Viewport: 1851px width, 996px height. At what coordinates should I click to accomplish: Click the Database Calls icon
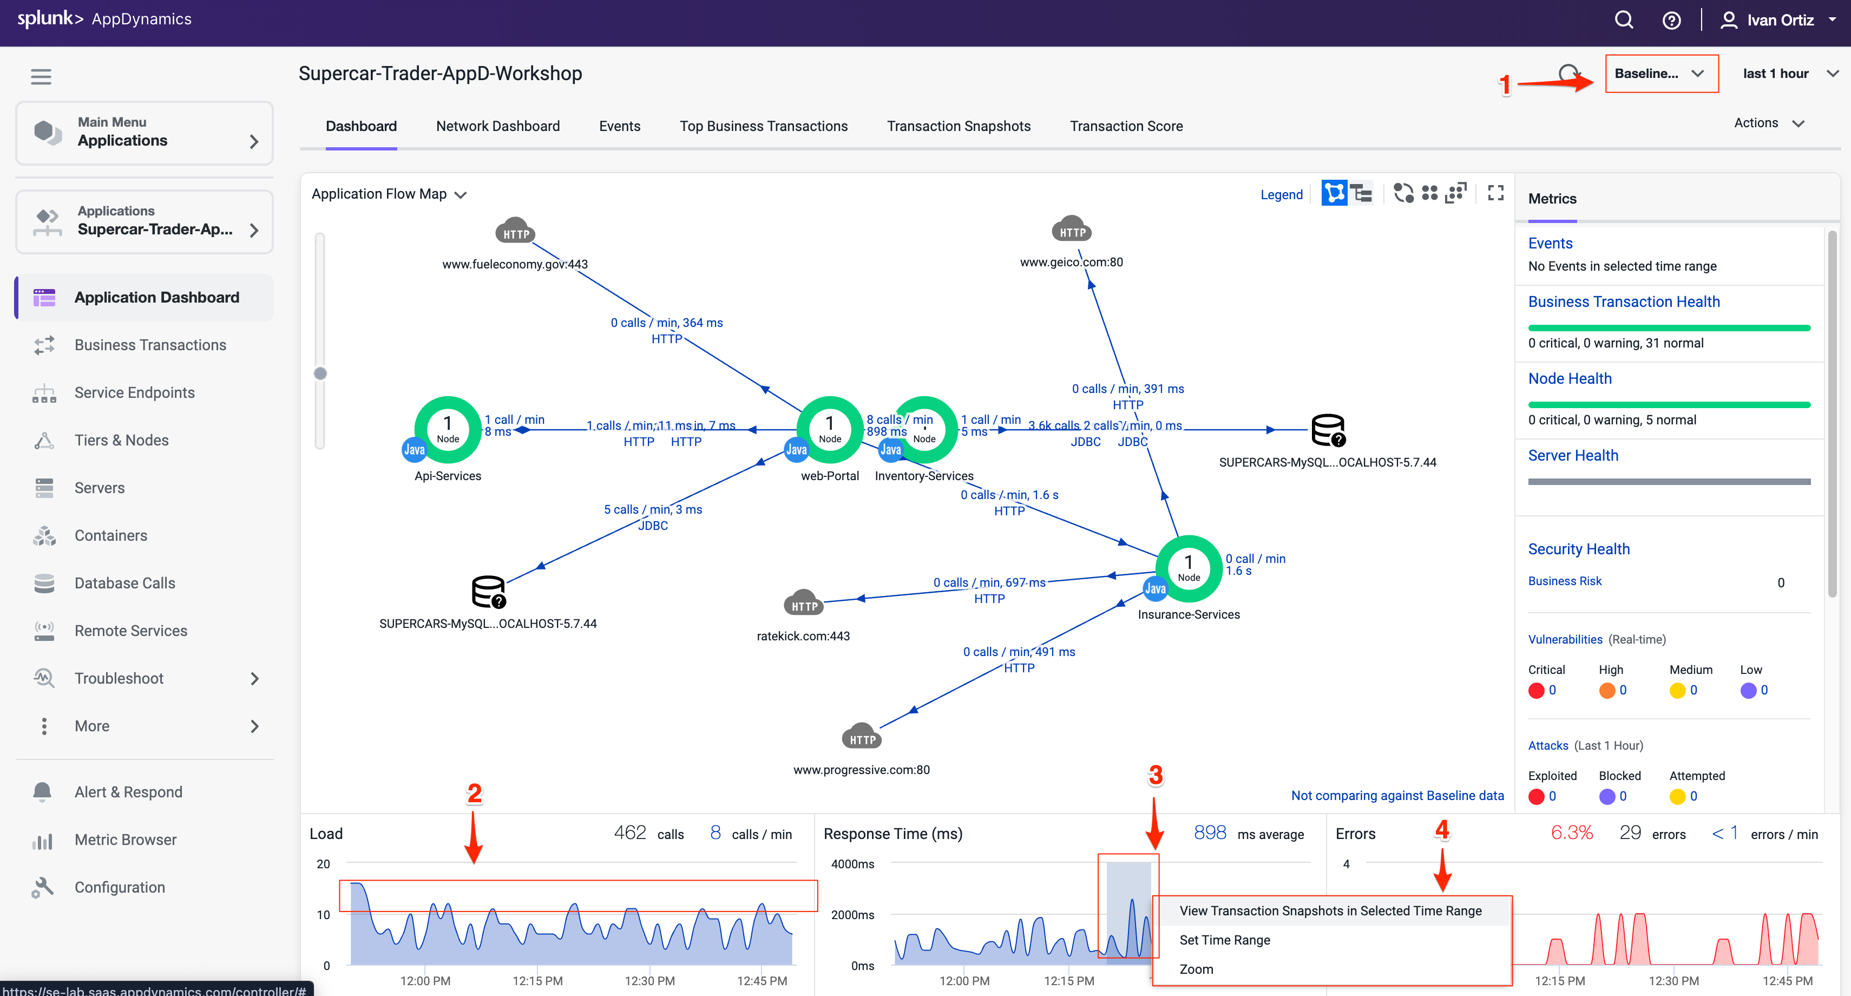click(44, 583)
